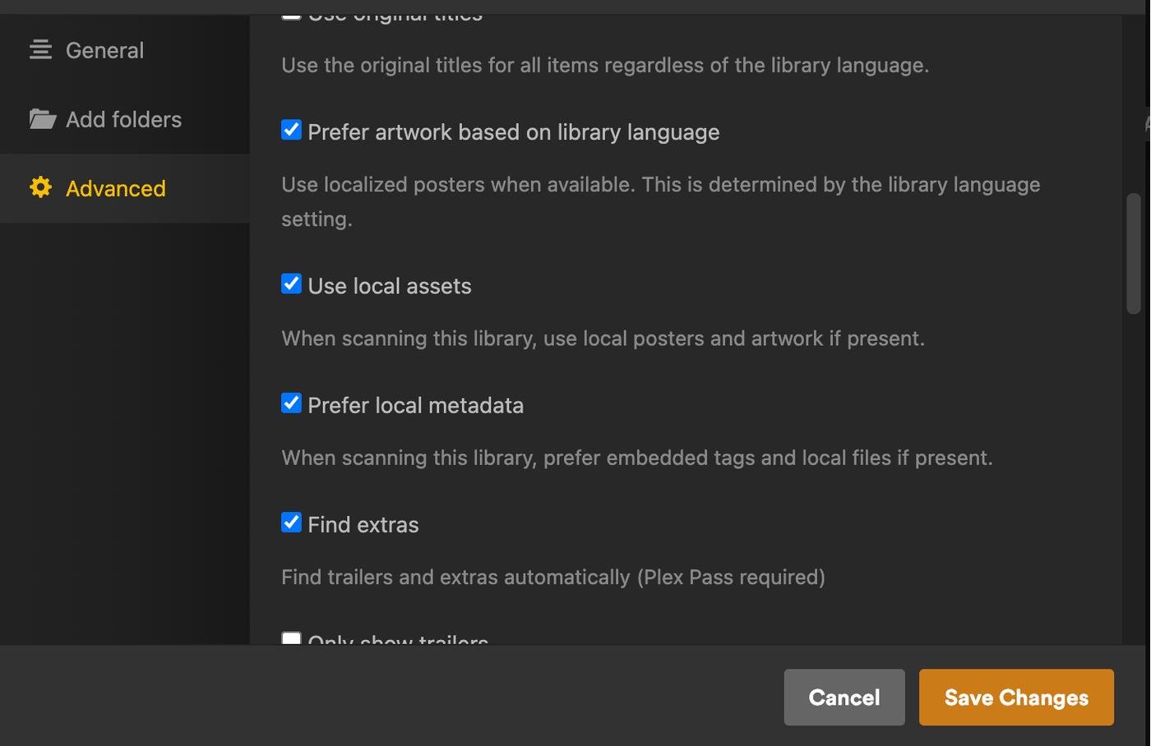
Task: Click the Cancel button
Action: 844,697
